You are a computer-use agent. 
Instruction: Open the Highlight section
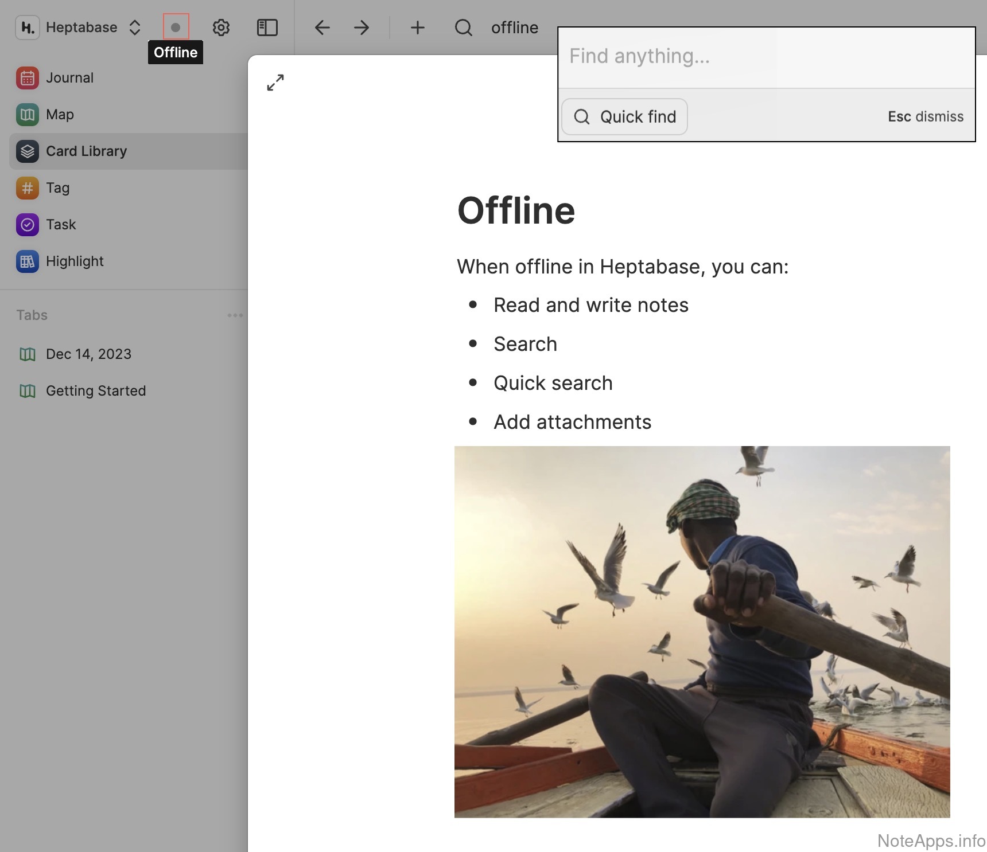tap(75, 261)
